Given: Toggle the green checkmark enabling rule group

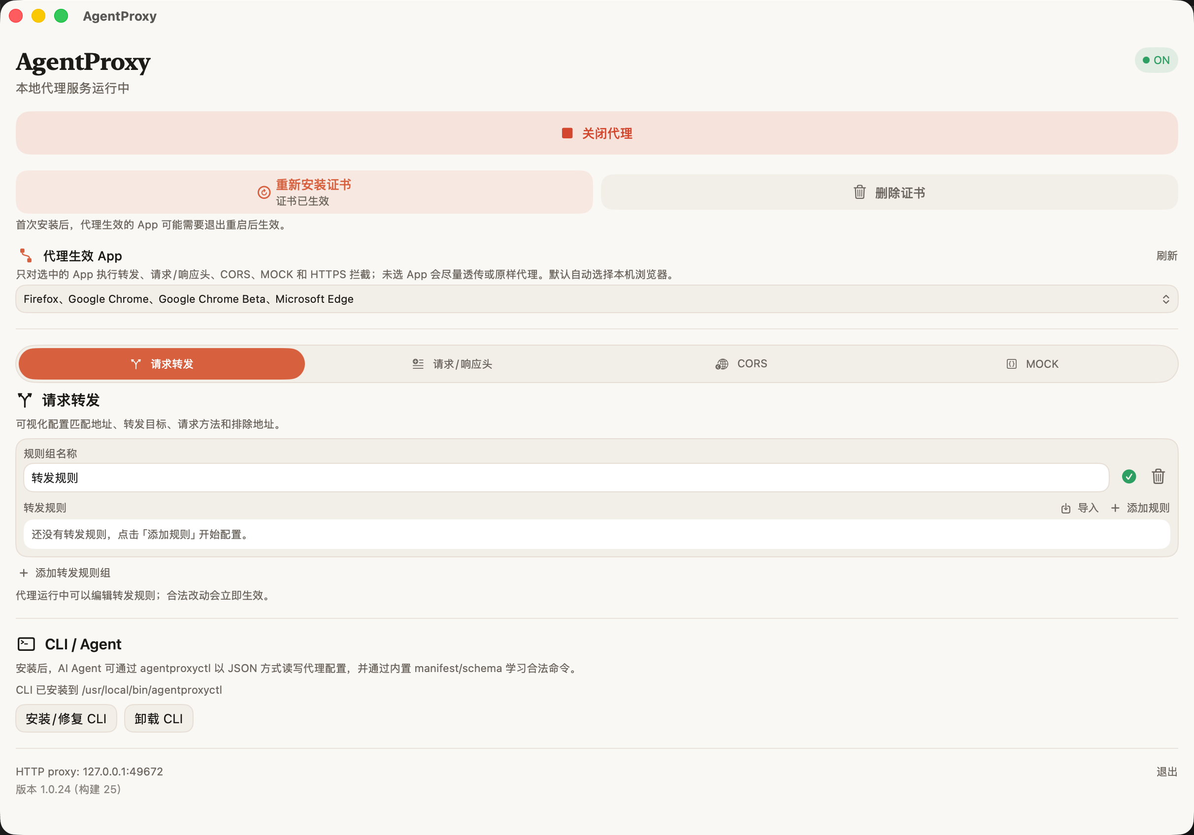Looking at the screenshot, I should tap(1128, 476).
